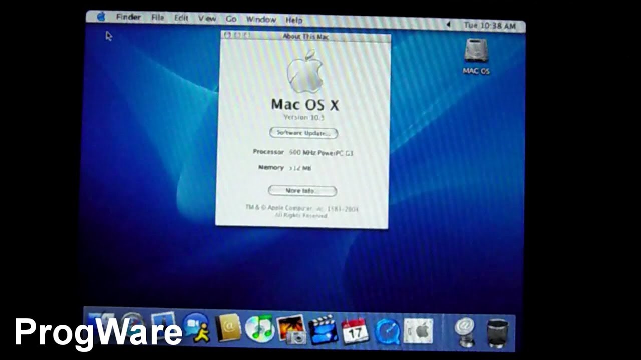Launch iMovie from the Dock
Viewport: 641px width, 360px height.
pyautogui.click(x=323, y=330)
